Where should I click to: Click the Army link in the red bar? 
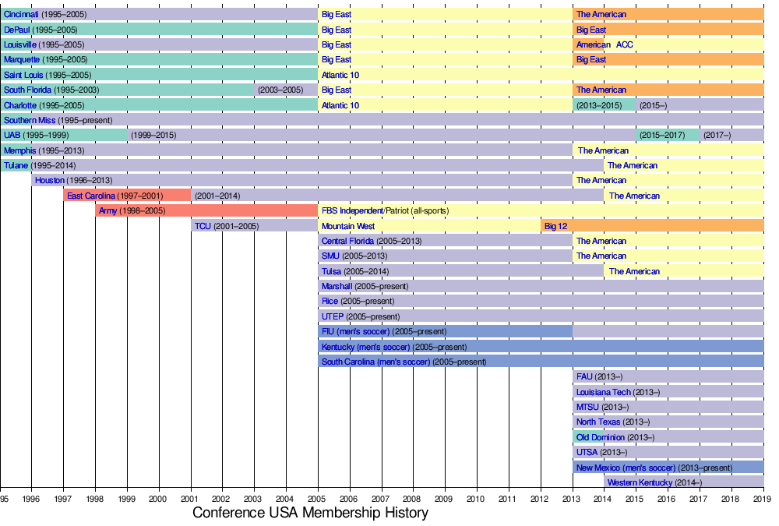(108, 211)
